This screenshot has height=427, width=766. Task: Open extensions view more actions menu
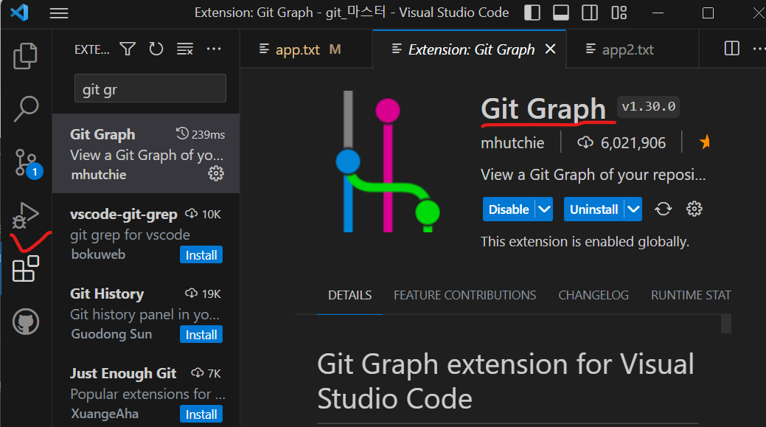214,49
